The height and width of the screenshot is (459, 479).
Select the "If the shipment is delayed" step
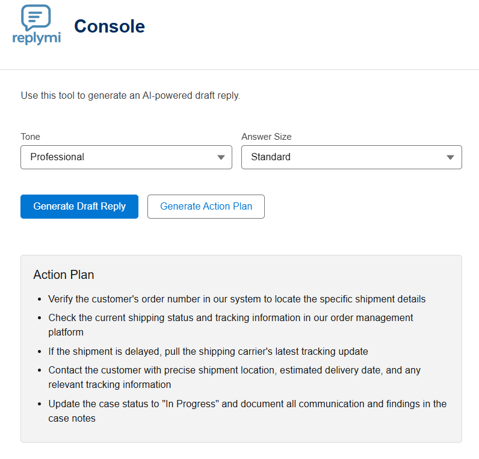click(208, 351)
